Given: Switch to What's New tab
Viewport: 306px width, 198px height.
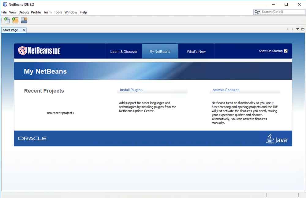Looking at the screenshot, I should pos(196,51).
